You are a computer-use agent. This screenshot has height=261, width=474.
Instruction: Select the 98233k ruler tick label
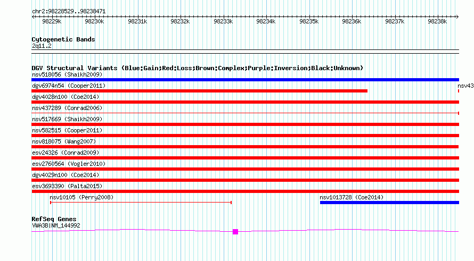coord(223,21)
